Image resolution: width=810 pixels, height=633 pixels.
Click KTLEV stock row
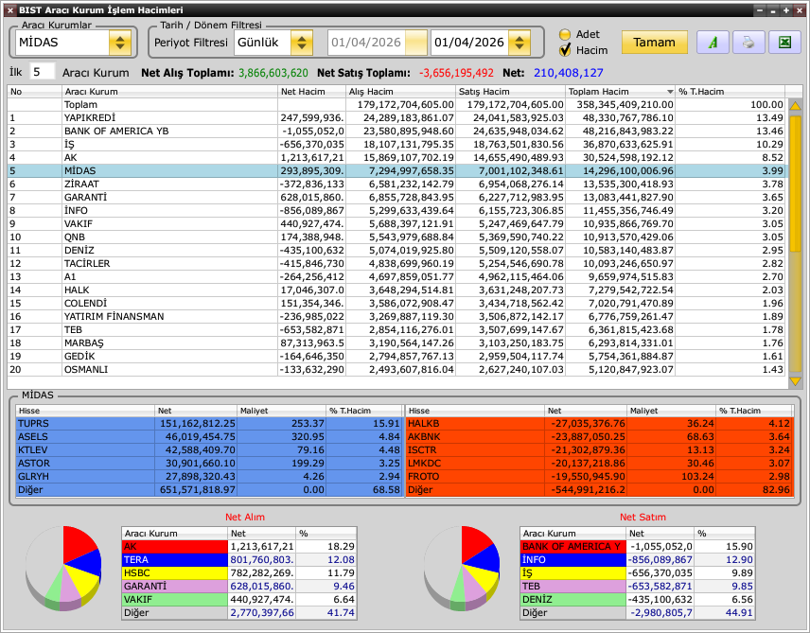coord(209,450)
